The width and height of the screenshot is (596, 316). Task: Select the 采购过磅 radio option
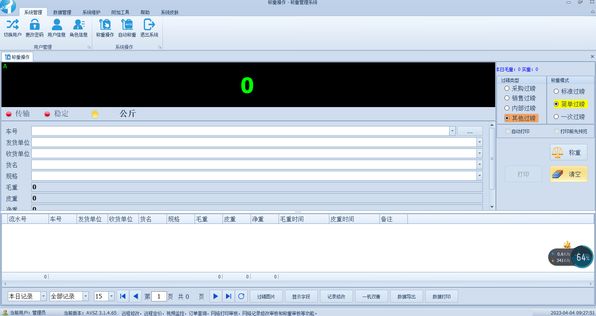pos(507,88)
